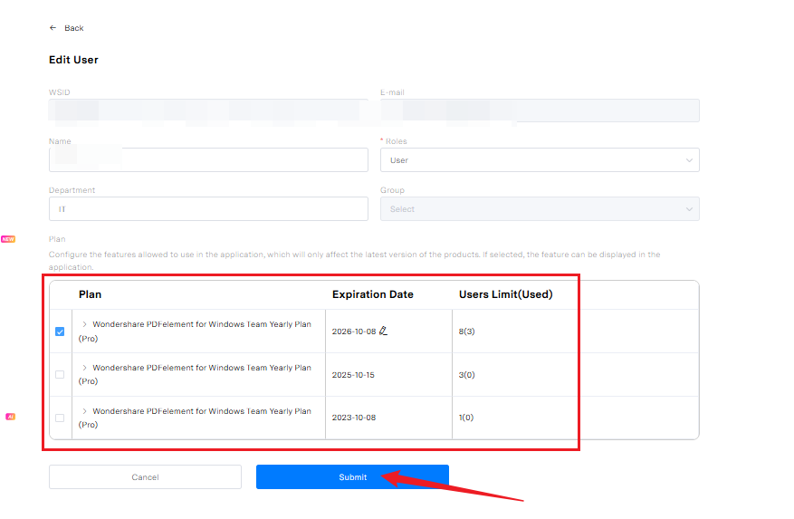This screenshot has height=519, width=794.
Task: Click the Name input field
Action: 208,160
